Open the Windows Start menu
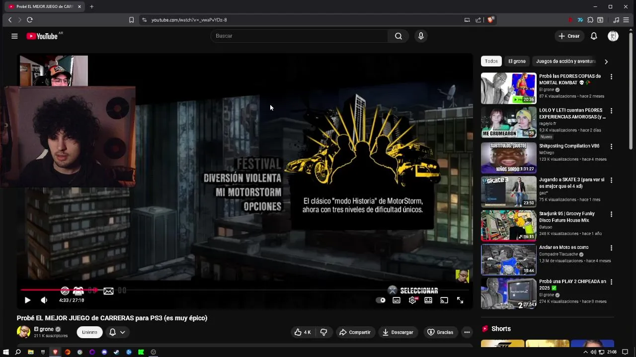 [x=5, y=352]
